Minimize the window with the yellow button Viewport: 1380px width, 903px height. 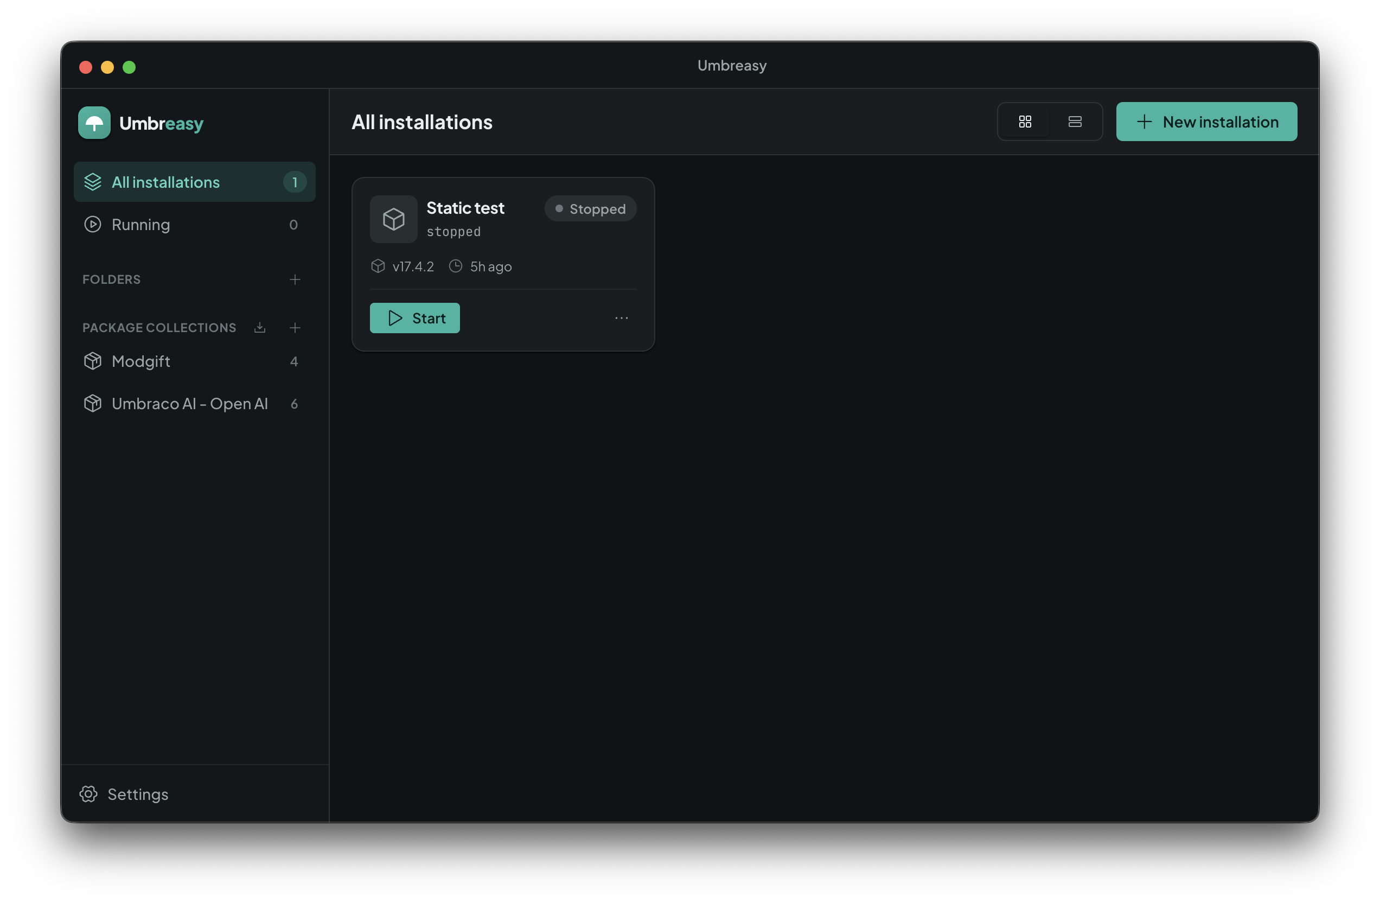pos(107,67)
